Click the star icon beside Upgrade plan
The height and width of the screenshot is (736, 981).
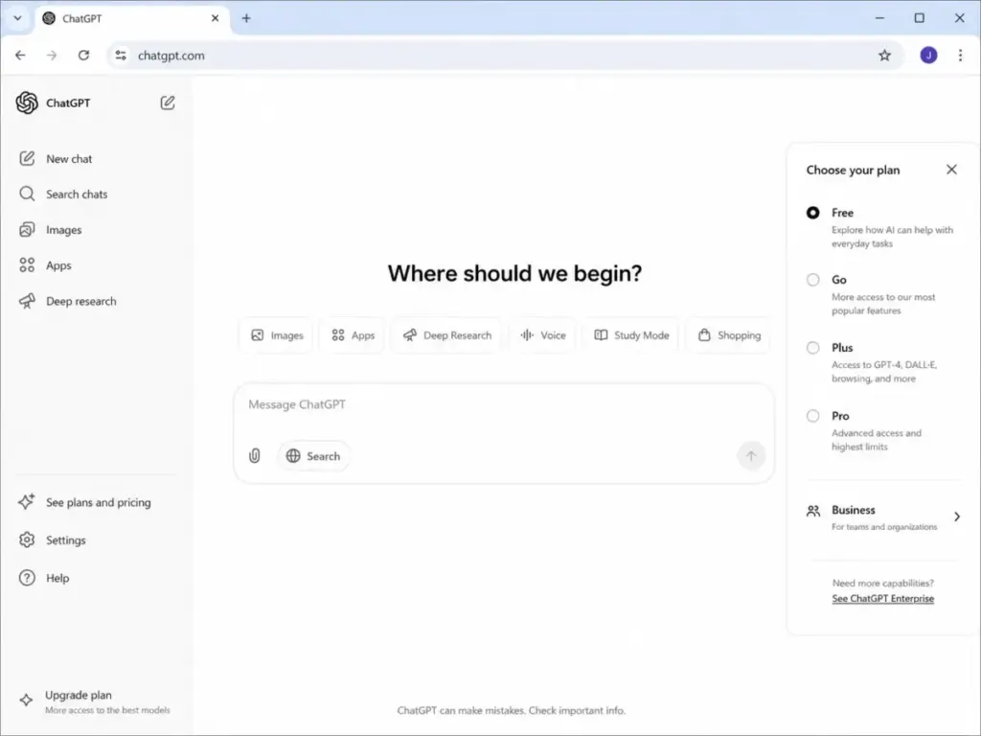click(x=26, y=700)
